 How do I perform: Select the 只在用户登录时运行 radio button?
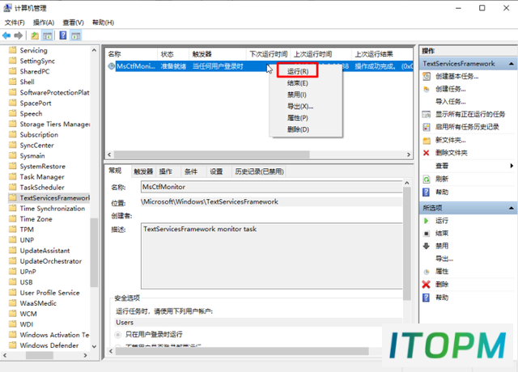pos(117,335)
